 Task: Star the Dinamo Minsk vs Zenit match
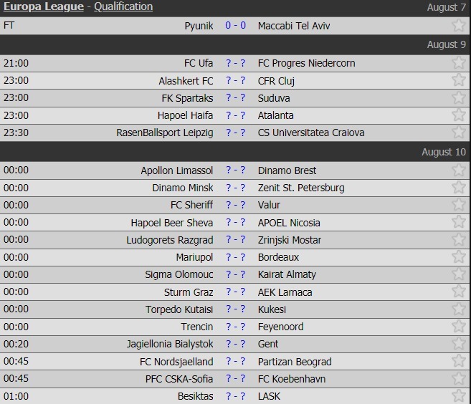(459, 188)
